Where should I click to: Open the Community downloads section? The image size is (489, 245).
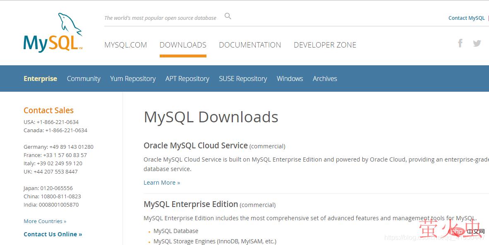(x=84, y=78)
